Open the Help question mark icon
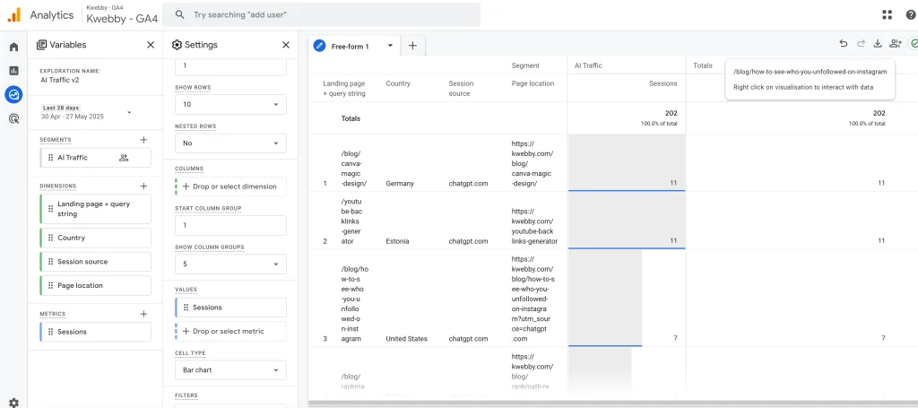This screenshot has height=408, width=918. (x=911, y=14)
